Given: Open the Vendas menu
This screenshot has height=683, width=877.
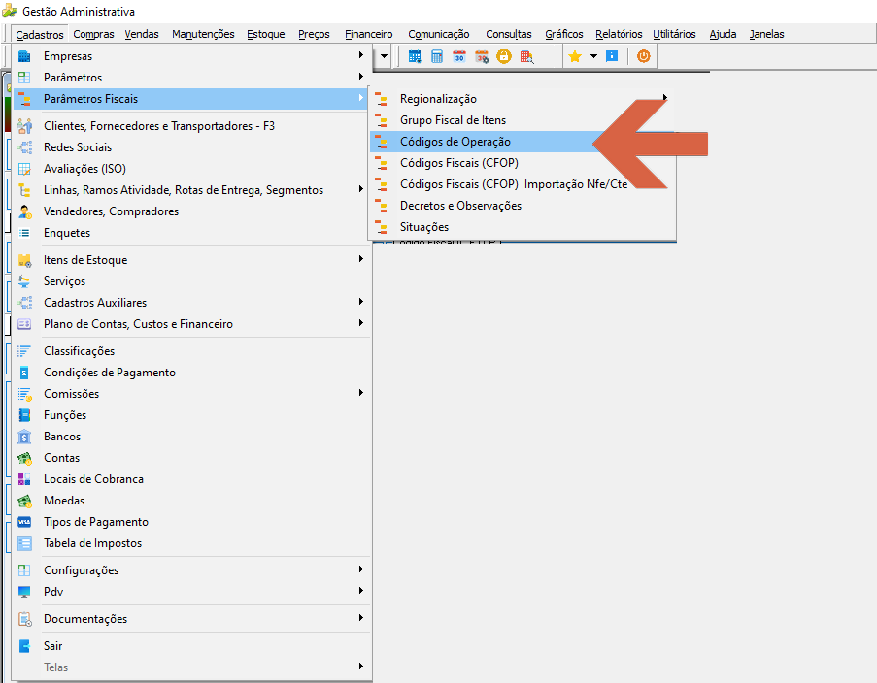Looking at the screenshot, I should click(142, 34).
